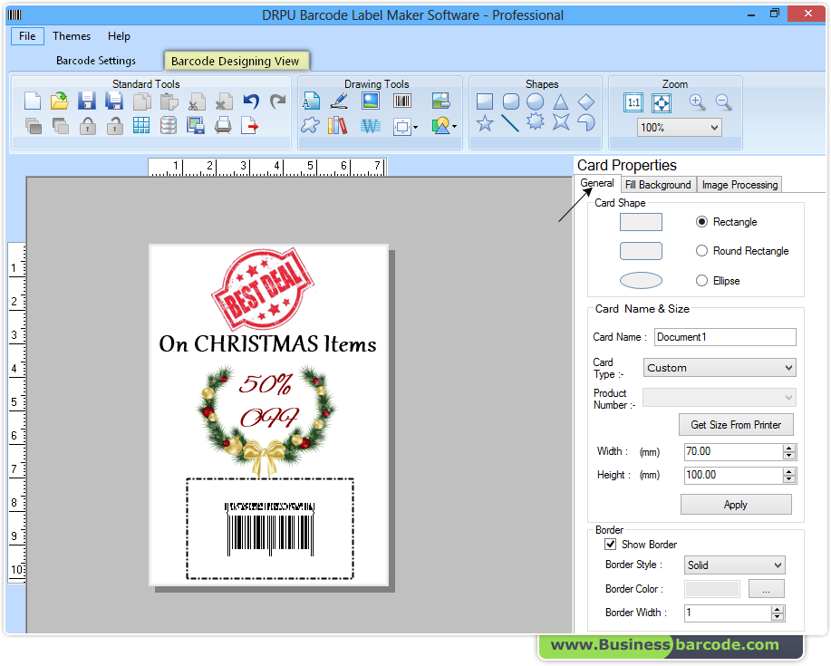This screenshot has width=831, height=666.
Task: Click the save as image icon
Action: click(196, 126)
